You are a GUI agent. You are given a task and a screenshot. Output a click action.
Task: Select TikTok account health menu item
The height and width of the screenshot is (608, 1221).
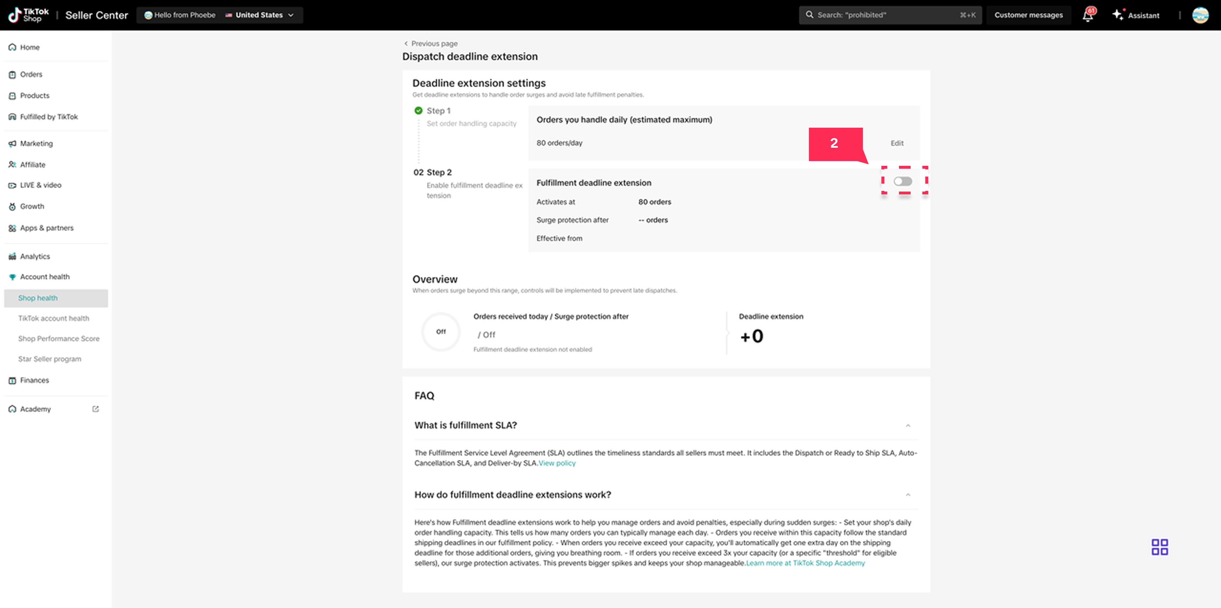point(53,318)
